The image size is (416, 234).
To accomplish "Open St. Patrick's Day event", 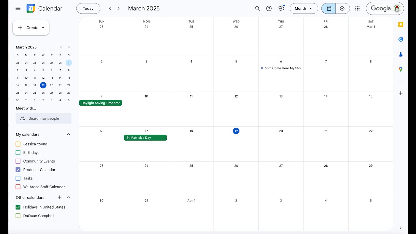I will (145, 138).
